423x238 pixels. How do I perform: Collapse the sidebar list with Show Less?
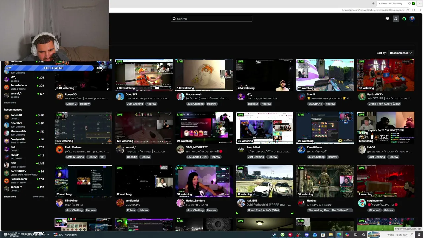38,197
